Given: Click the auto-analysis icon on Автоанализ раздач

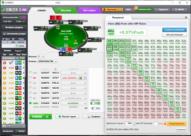Looking at the screenshot, I should pos(5,34).
